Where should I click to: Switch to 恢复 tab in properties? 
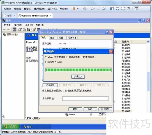61,38
